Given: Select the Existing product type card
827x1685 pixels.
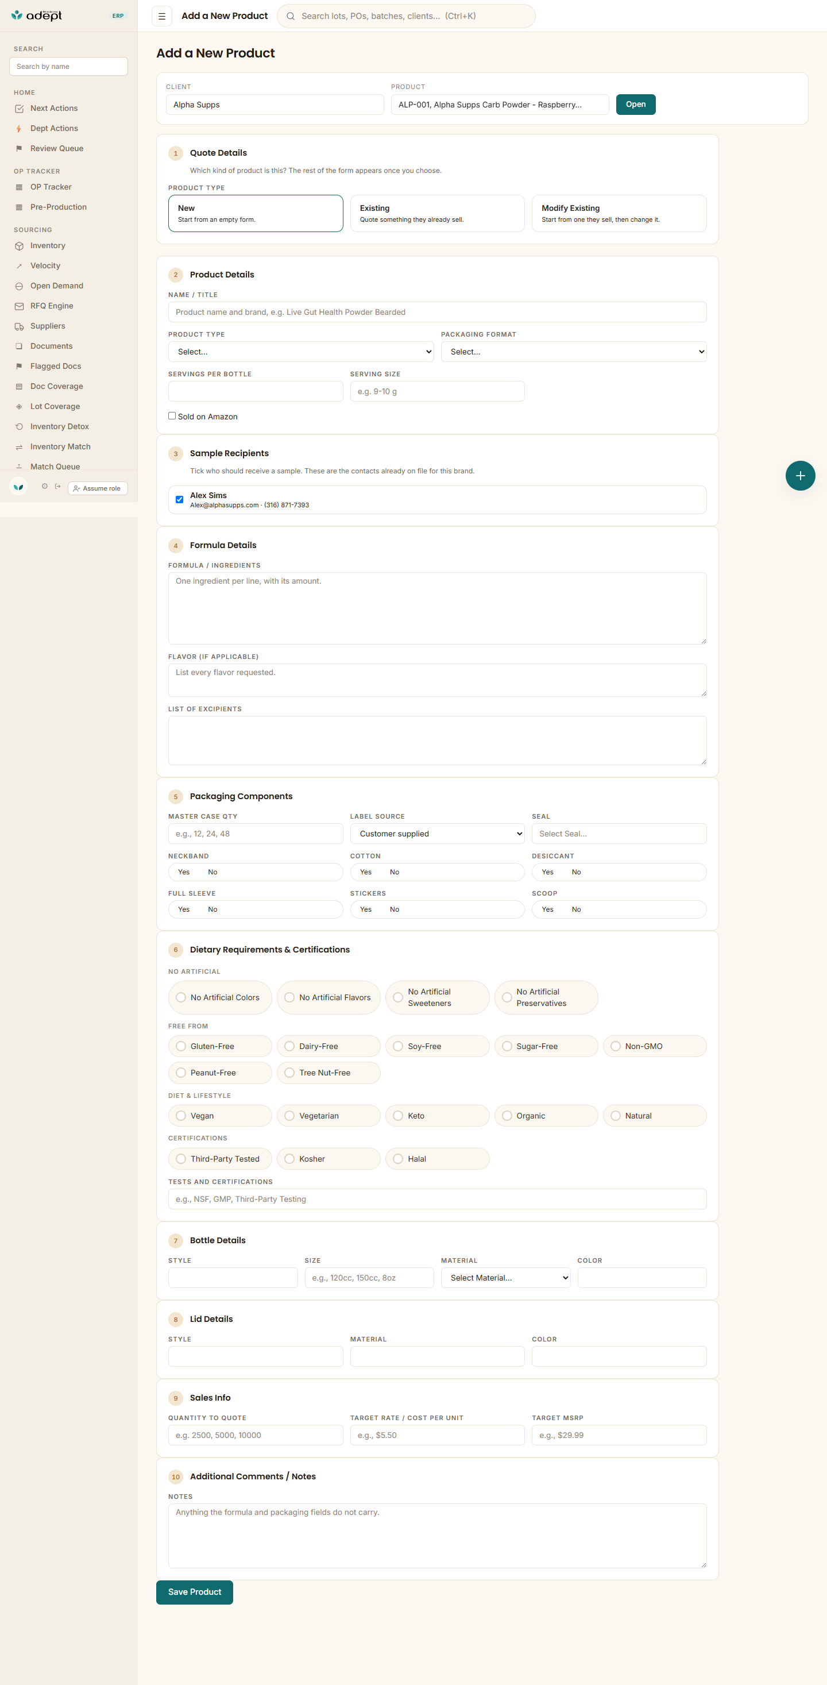Looking at the screenshot, I should pos(438,213).
